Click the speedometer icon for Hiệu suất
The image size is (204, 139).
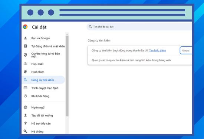[x=25, y=64]
